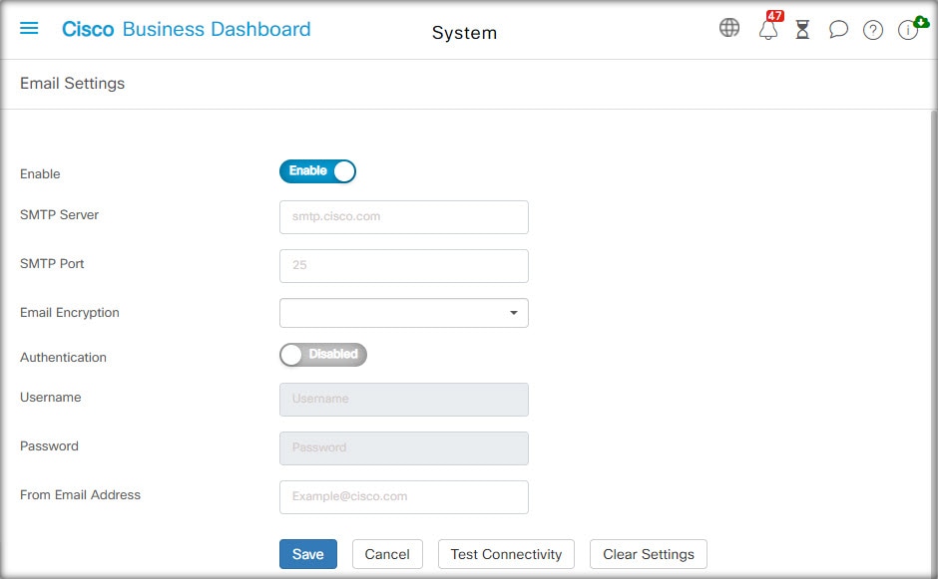Open the about info icon
Image resolution: width=938 pixels, height=579 pixels.
[x=908, y=29]
